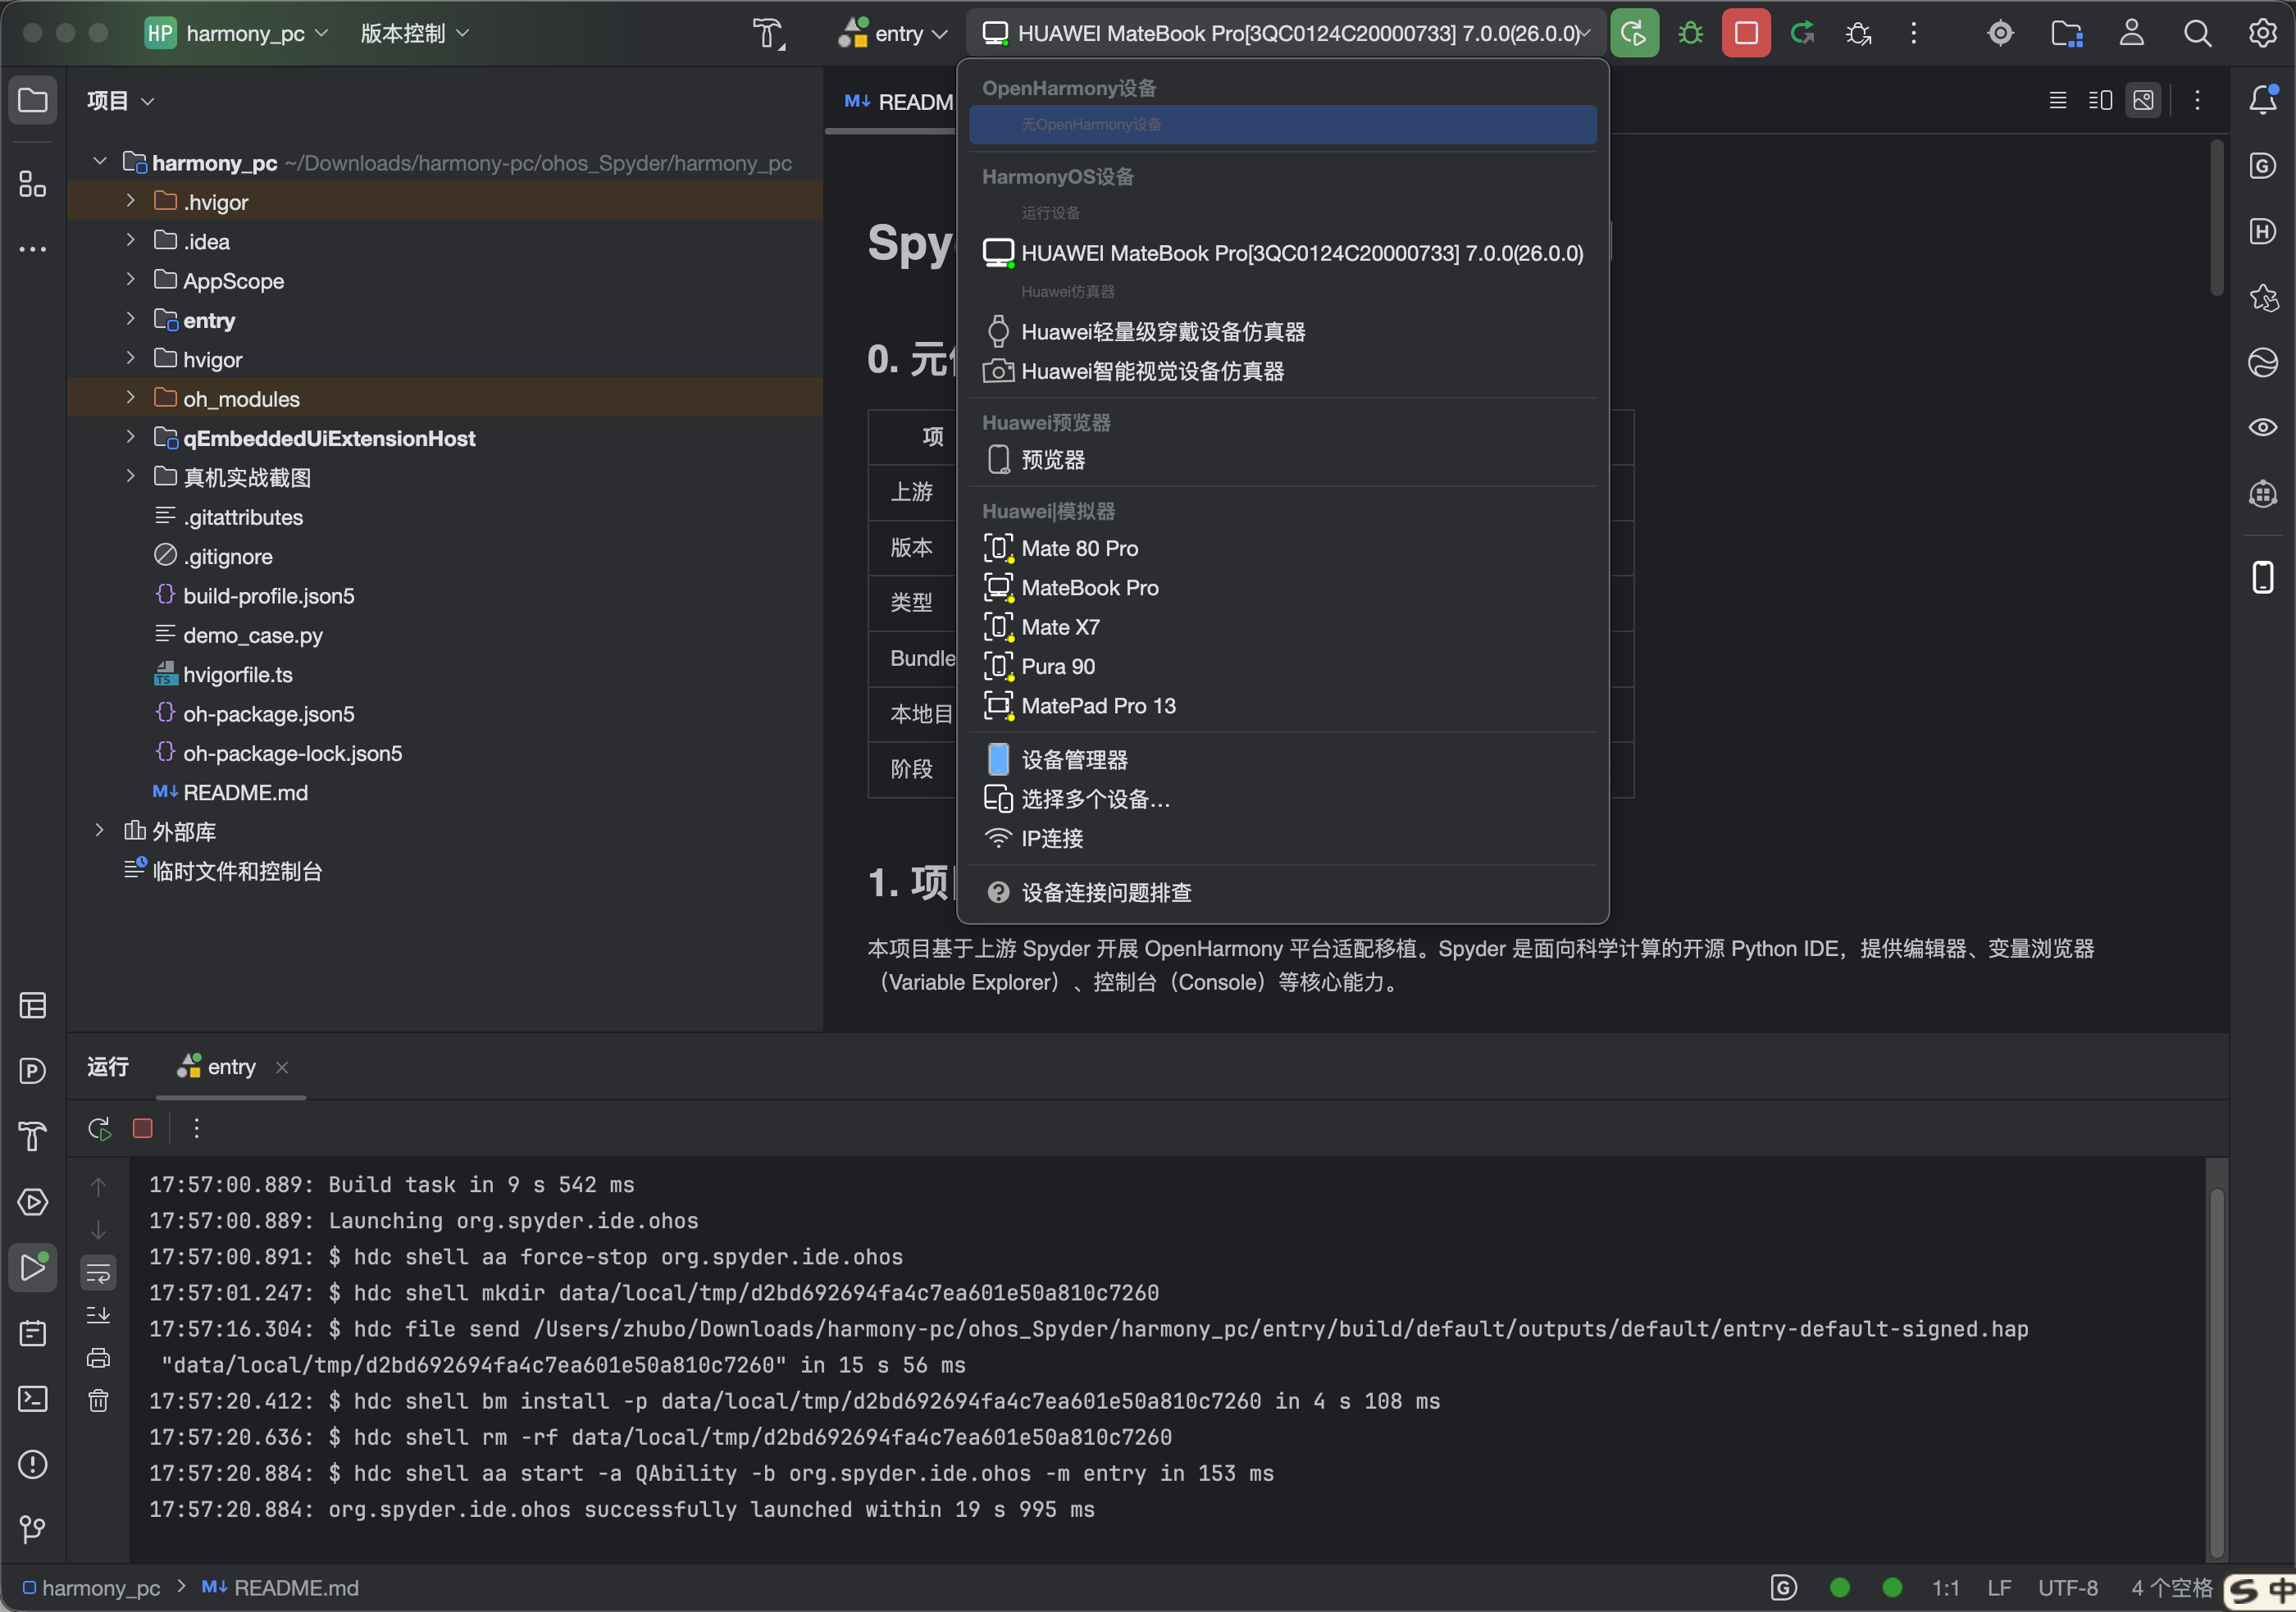Viewport: 2296px width, 1612px height.
Task: Rerun entry in the Run panel
Action: pyautogui.click(x=99, y=1129)
